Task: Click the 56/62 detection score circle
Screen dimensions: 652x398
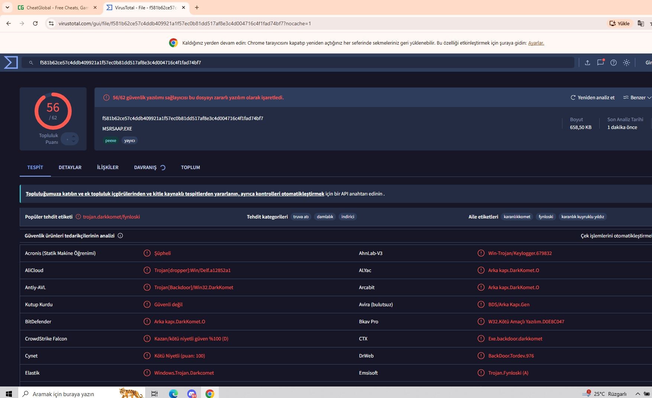Action: click(x=53, y=111)
